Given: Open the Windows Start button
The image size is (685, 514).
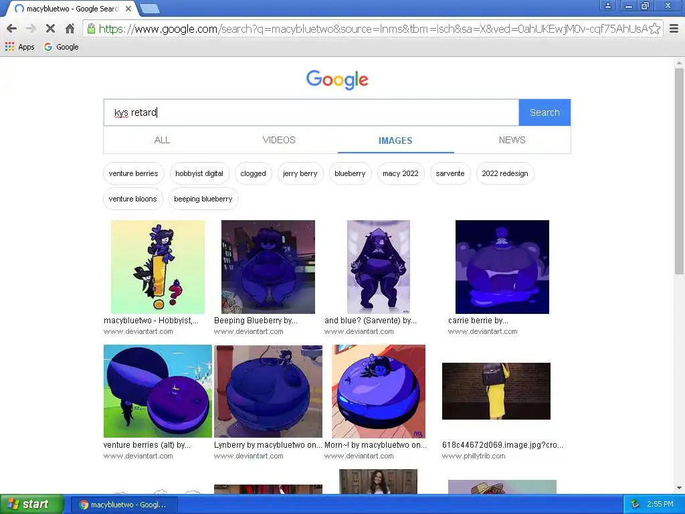Looking at the screenshot, I should point(32,504).
